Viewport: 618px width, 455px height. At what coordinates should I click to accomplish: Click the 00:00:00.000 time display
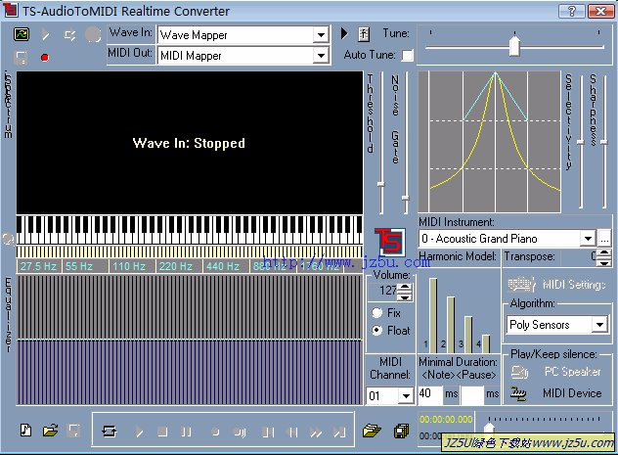[x=446, y=420]
